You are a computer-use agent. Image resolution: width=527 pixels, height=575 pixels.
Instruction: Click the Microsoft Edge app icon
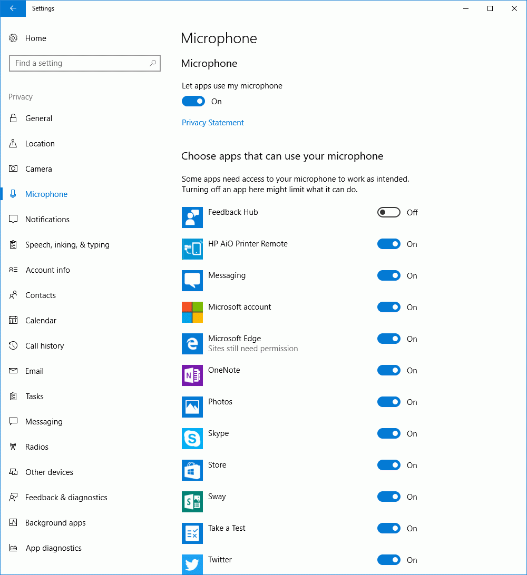192,344
